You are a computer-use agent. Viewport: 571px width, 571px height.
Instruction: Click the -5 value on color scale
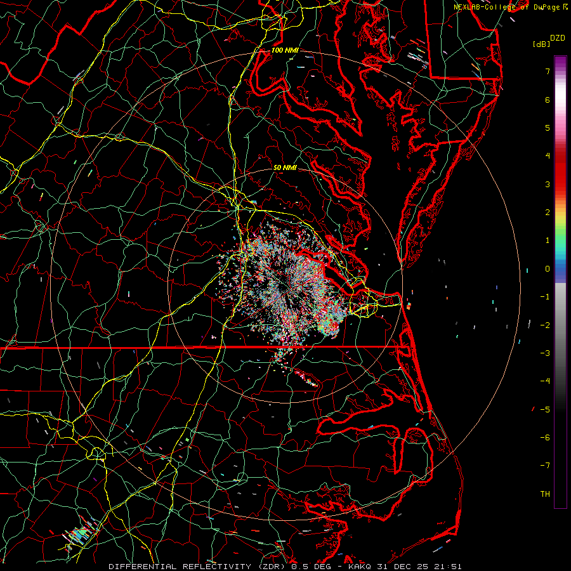click(545, 409)
